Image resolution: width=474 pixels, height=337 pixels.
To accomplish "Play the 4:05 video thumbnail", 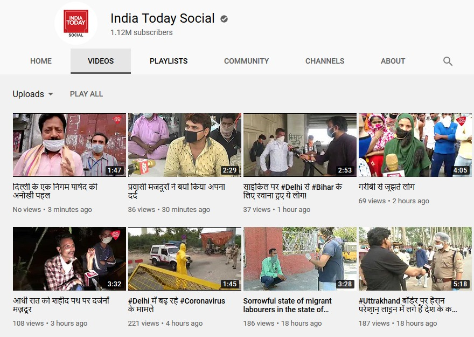I will tap(415, 145).
